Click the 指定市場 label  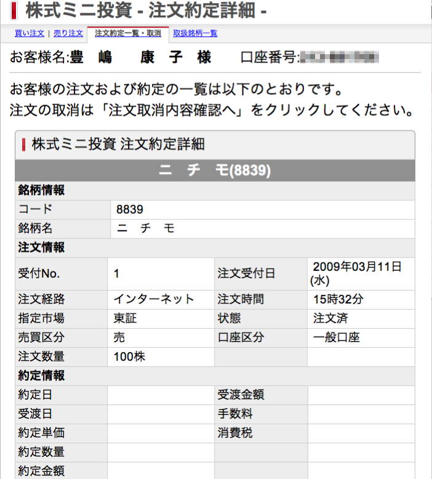coord(41,318)
